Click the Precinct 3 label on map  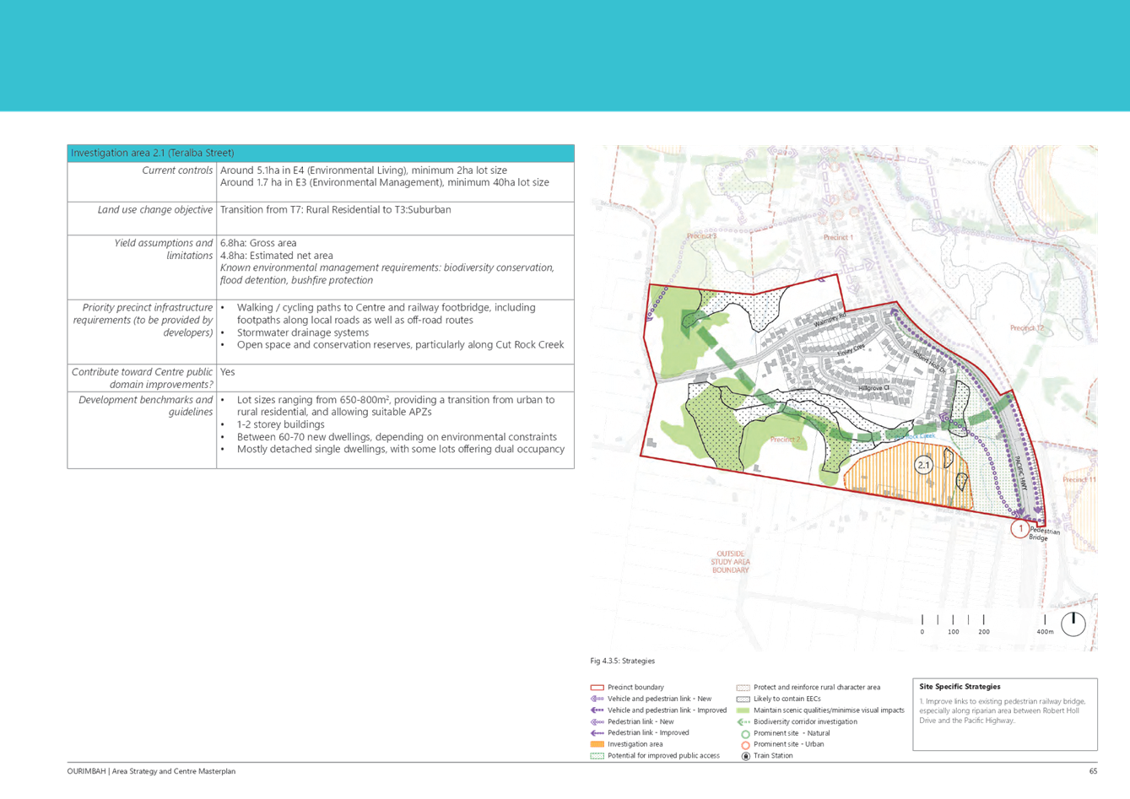point(701,237)
